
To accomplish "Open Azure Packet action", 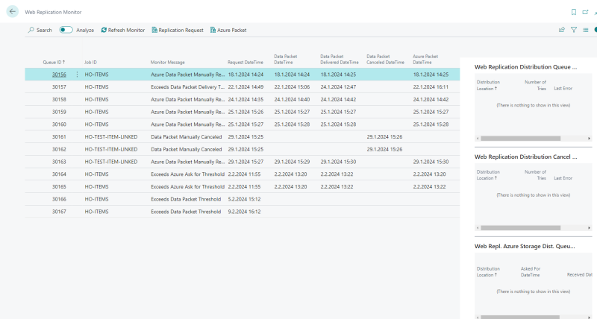I will pos(228,30).
